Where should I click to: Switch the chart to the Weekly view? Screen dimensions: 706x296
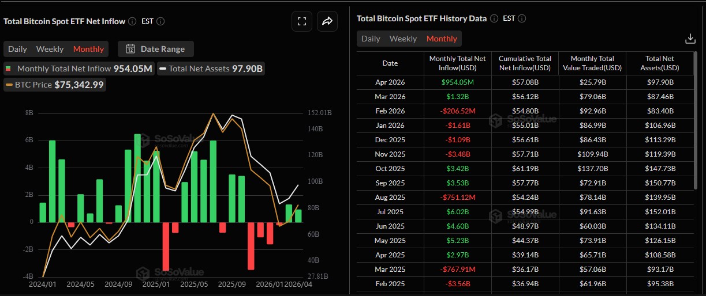50,49
